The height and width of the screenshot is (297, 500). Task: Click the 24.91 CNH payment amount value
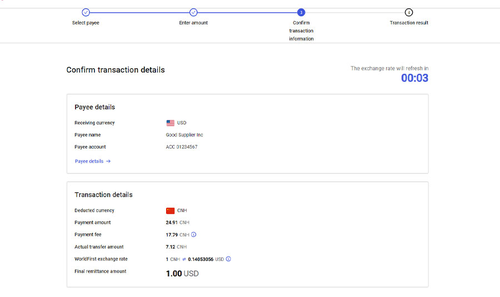[177, 223]
